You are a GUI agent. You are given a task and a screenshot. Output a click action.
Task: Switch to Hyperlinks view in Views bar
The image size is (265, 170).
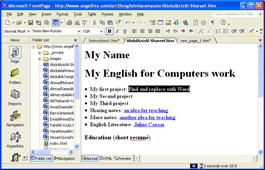(15, 140)
